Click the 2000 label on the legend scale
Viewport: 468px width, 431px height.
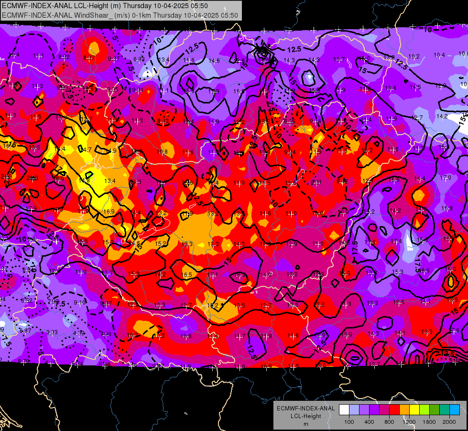[449, 422]
